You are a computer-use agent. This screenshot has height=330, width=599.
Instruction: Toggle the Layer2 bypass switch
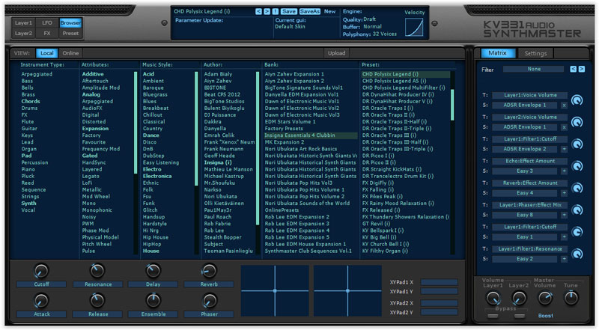(520, 316)
